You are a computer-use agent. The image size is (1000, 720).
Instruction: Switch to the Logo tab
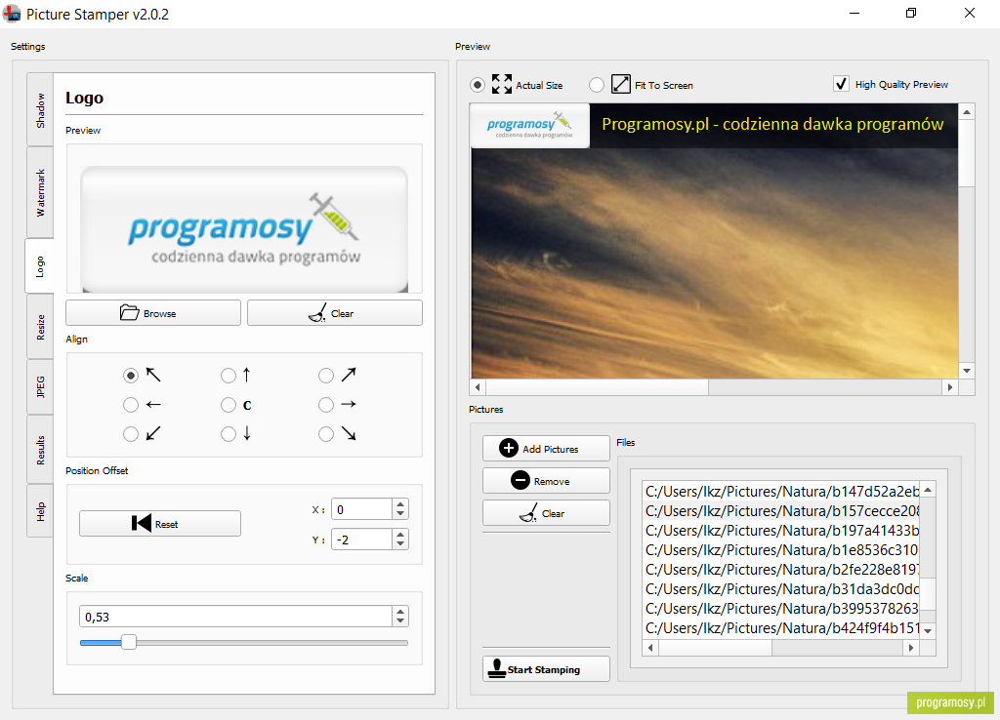click(40, 266)
